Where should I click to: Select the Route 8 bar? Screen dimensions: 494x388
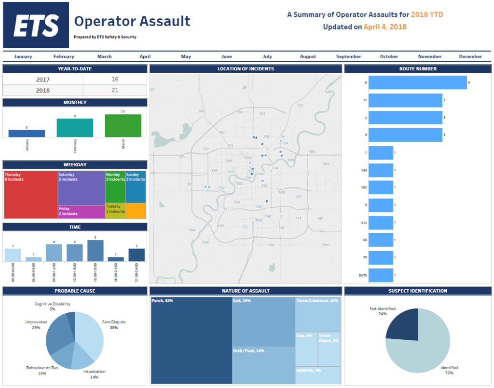(x=417, y=83)
